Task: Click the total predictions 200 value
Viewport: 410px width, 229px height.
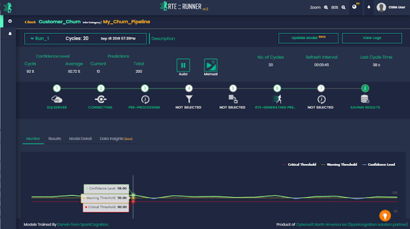Action: coord(139,71)
